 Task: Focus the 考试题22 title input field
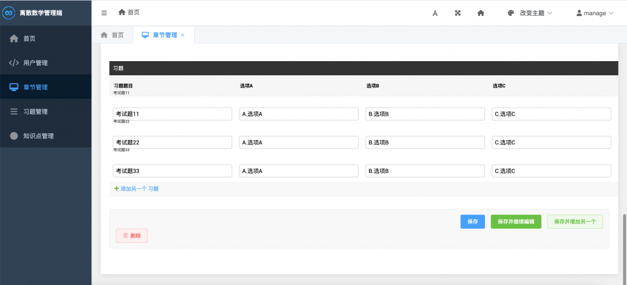[x=172, y=142]
